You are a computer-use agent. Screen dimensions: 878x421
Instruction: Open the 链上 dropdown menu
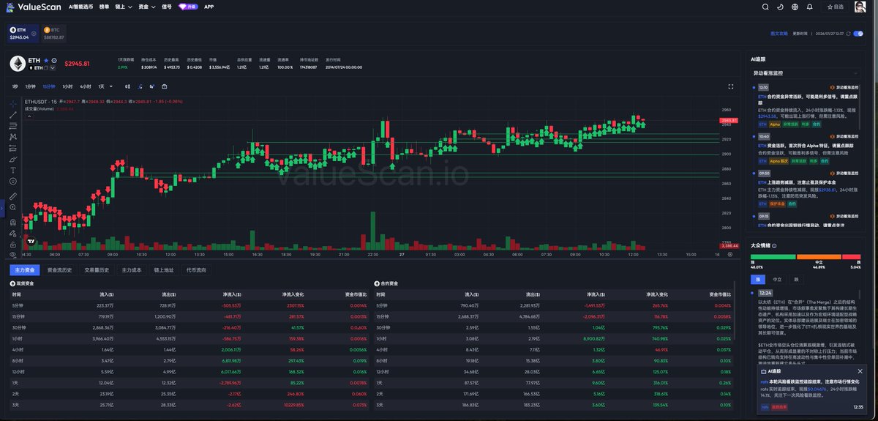[124, 7]
